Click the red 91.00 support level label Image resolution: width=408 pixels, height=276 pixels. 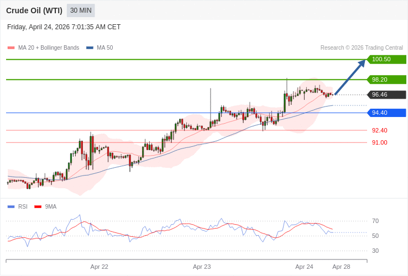pos(379,142)
